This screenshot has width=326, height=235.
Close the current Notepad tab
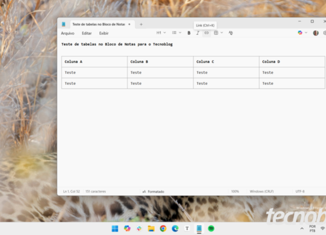[x=129, y=24]
